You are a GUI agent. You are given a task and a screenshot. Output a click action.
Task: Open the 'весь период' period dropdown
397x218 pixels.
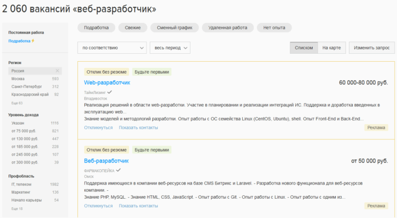(170, 48)
